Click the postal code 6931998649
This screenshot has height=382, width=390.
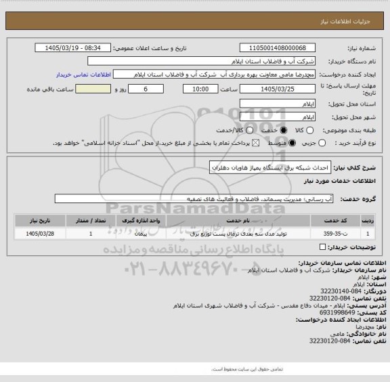pos(337,312)
